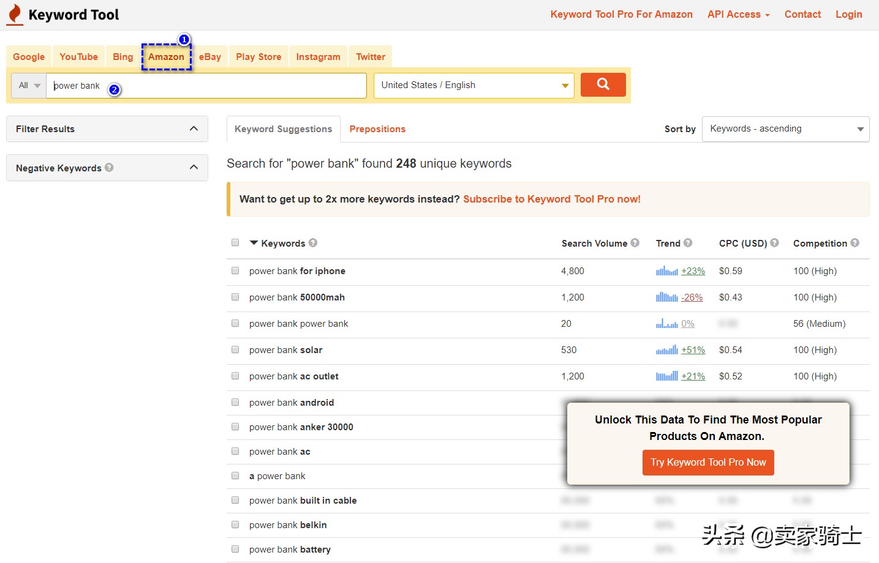Click the Search Volume help icon

[635, 242]
